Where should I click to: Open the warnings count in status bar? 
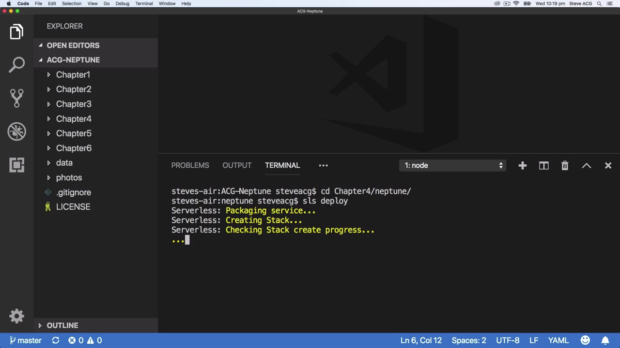[x=94, y=340]
